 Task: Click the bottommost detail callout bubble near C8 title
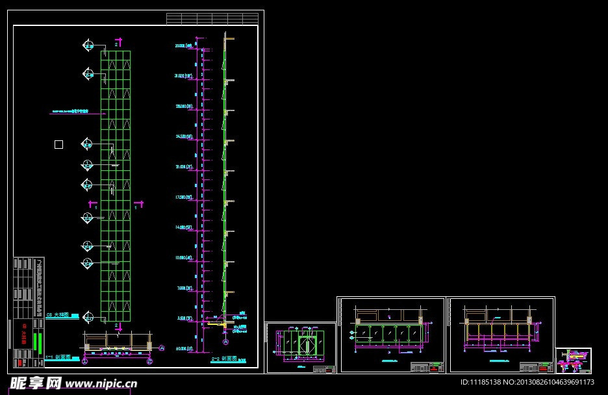[88, 317]
